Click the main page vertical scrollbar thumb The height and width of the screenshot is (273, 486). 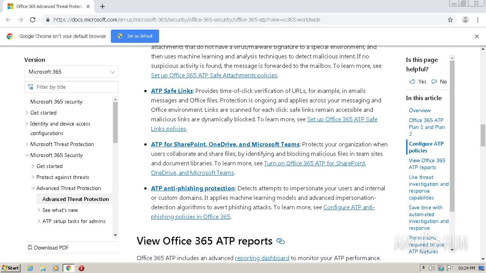(483, 135)
